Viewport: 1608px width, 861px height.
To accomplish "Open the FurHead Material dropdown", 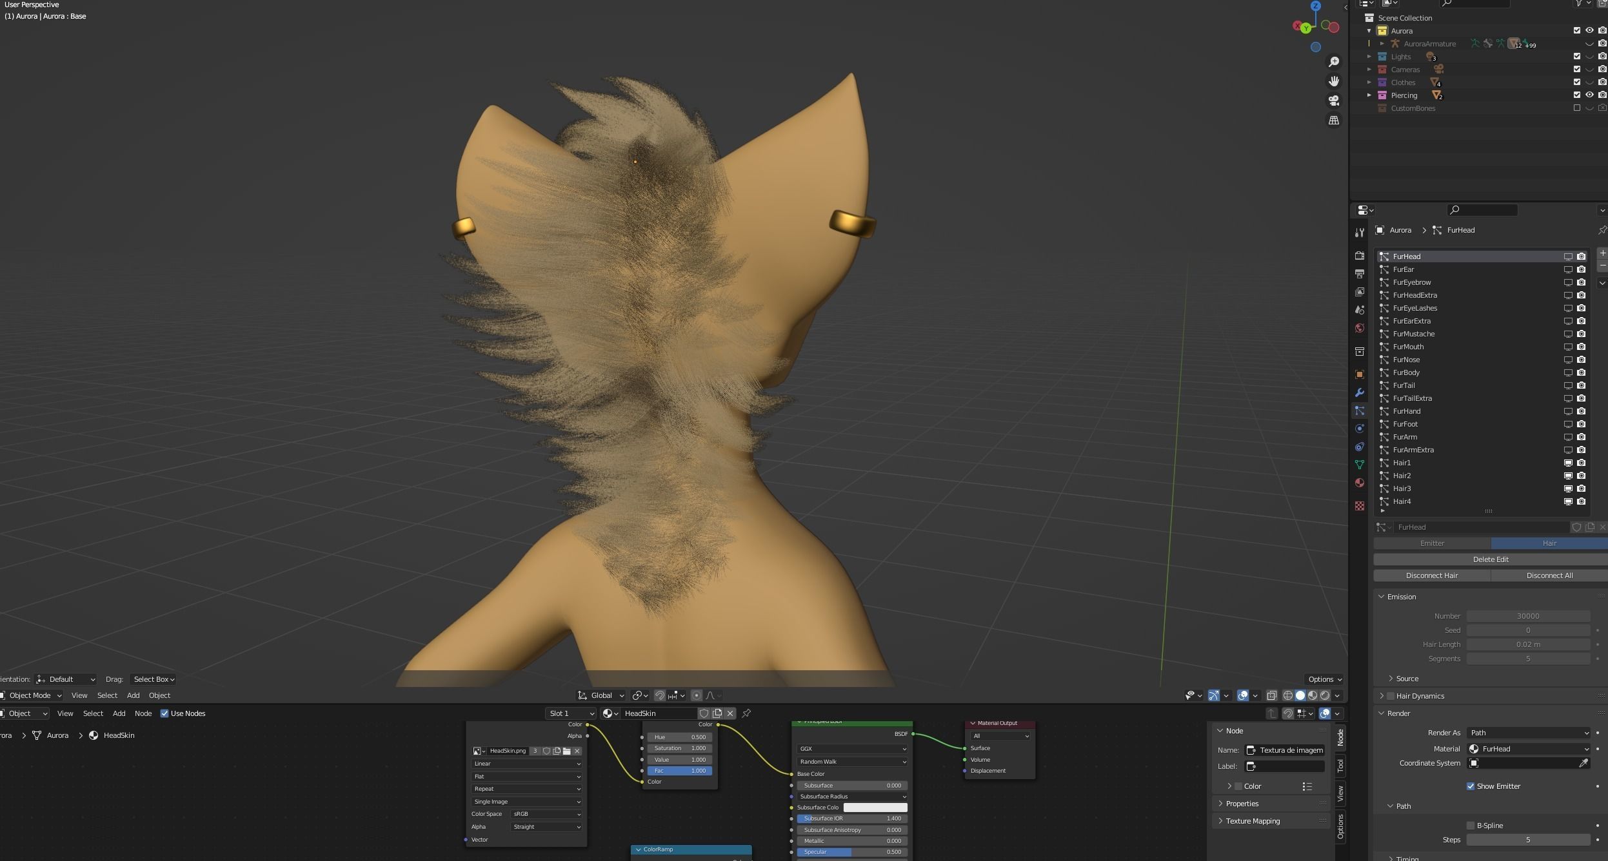I will pos(1528,749).
